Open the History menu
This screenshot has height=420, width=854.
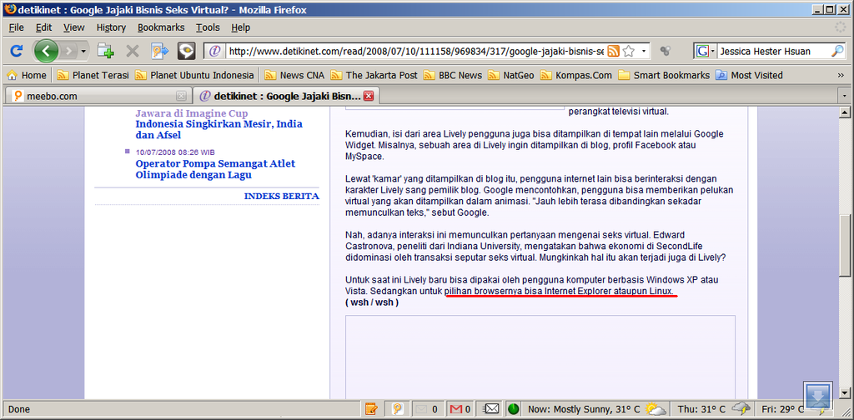(x=111, y=27)
